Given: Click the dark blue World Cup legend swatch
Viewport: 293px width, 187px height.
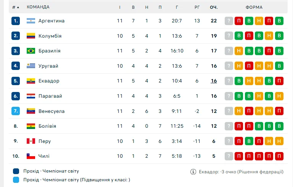Looking at the screenshot, I should tap(16, 171).
